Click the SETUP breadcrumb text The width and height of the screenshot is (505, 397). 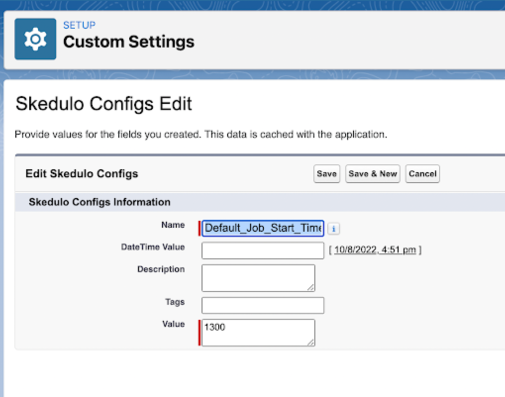(79, 25)
